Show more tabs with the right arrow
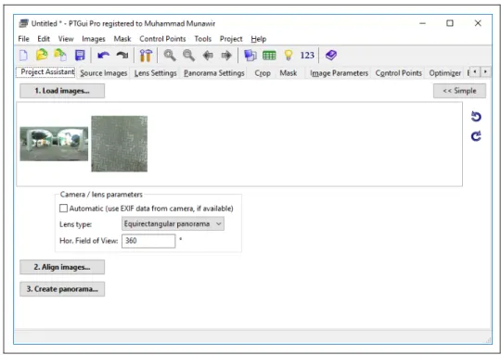501x355 pixels. pyautogui.click(x=485, y=71)
